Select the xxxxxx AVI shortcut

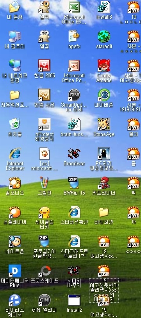coord(133,241)
